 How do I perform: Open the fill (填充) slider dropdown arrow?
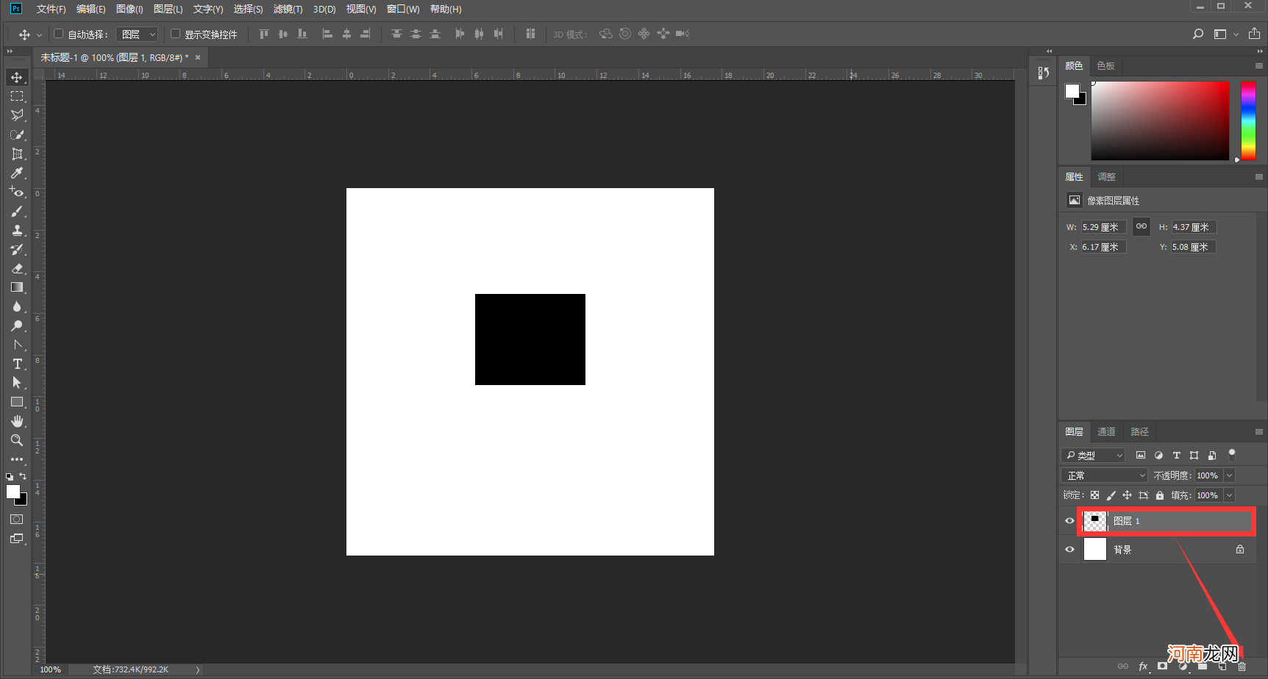(1230, 495)
